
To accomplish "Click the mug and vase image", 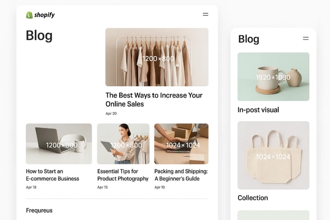I will [x=273, y=77].
